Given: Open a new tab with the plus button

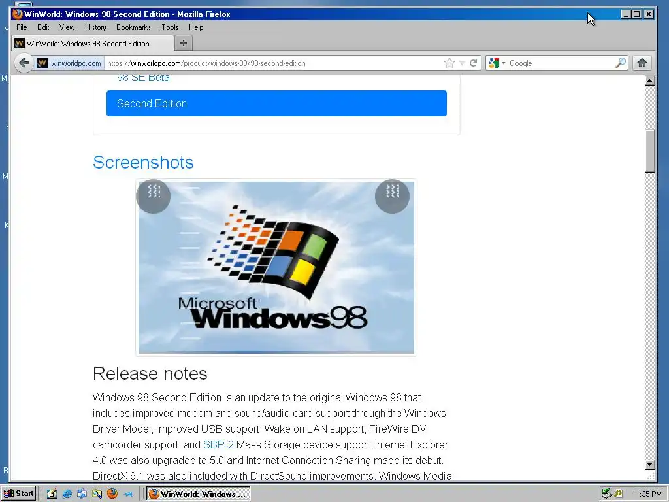Looking at the screenshot, I should [x=184, y=43].
